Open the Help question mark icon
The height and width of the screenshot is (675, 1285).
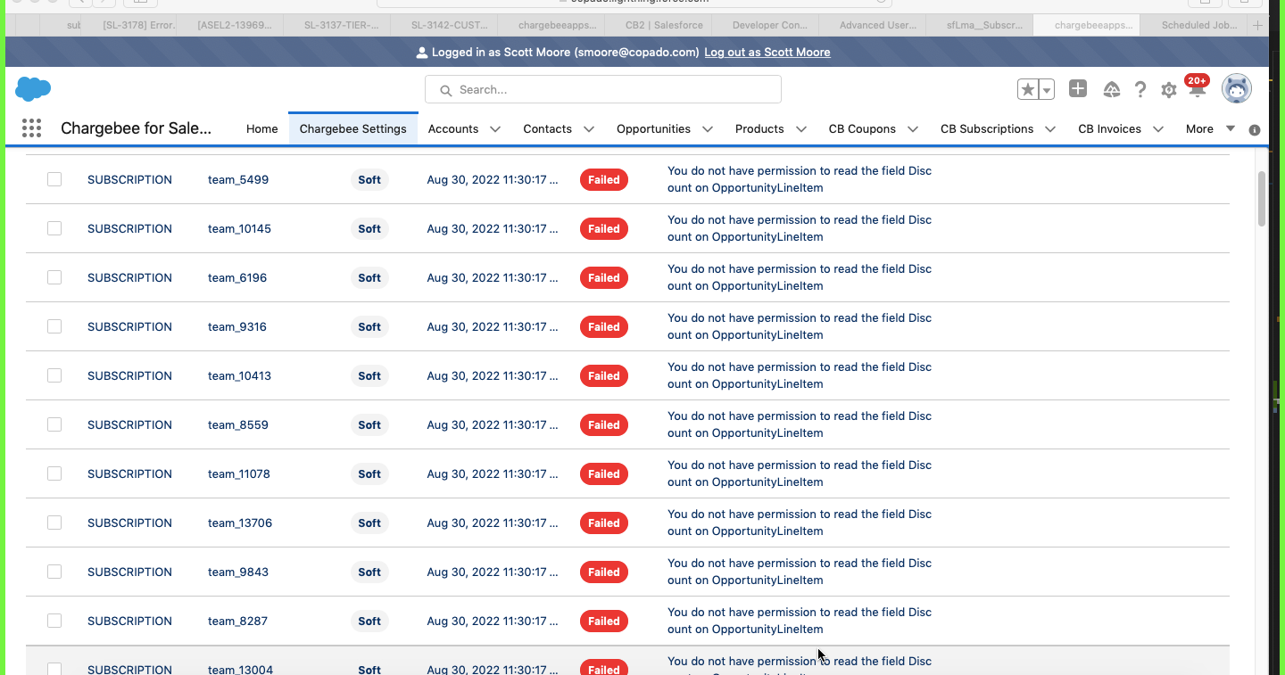pos(1140,89)
